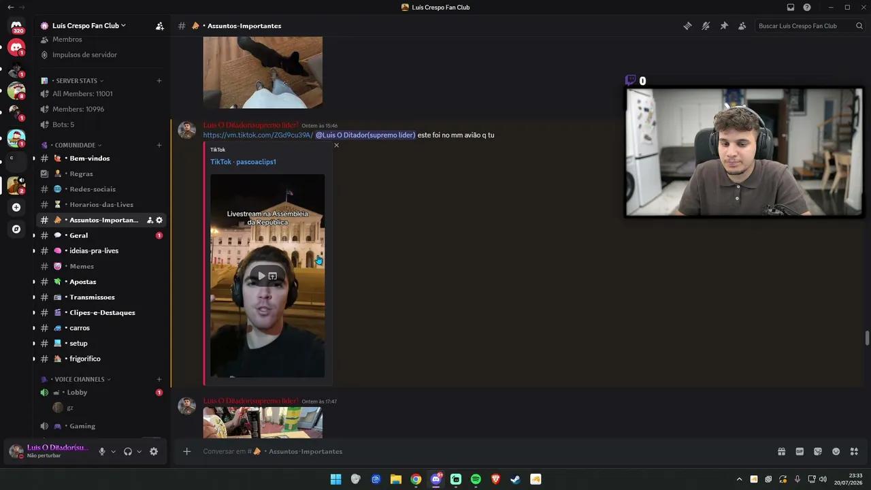Add a server with plus icon
This screenshot has width=871, height=490.
click(x=16, y=207)
